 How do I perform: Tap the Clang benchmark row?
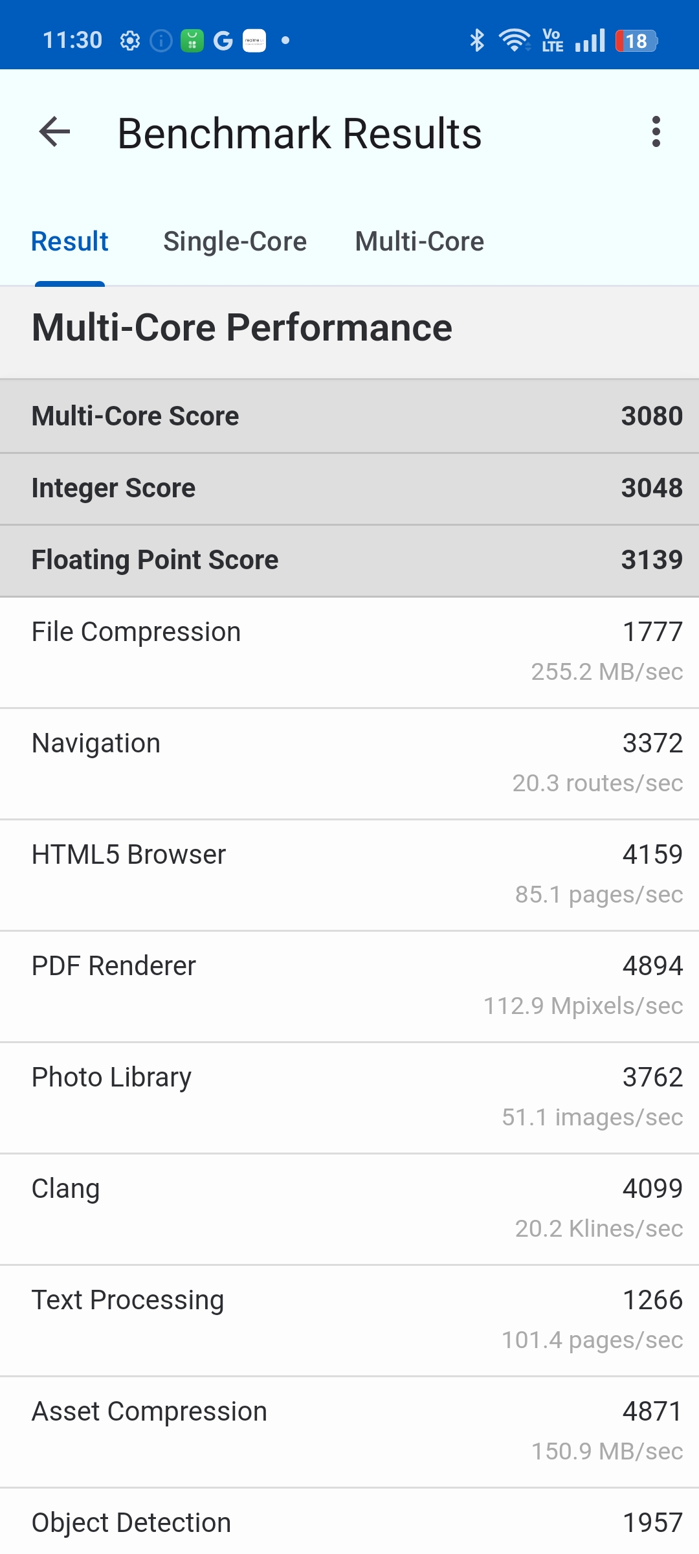click(x=349, y=1208)
